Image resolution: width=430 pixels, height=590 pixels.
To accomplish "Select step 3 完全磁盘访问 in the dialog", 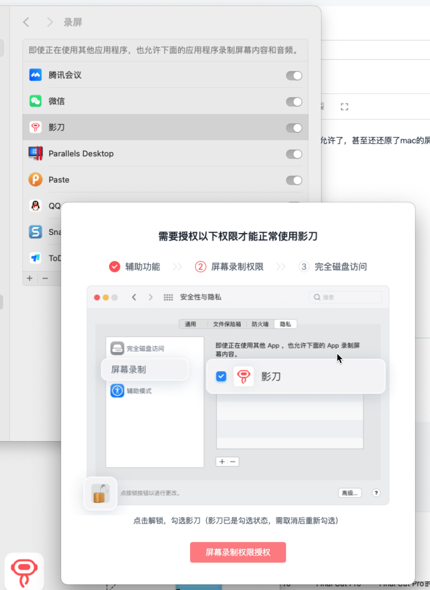I will (332, 267).
